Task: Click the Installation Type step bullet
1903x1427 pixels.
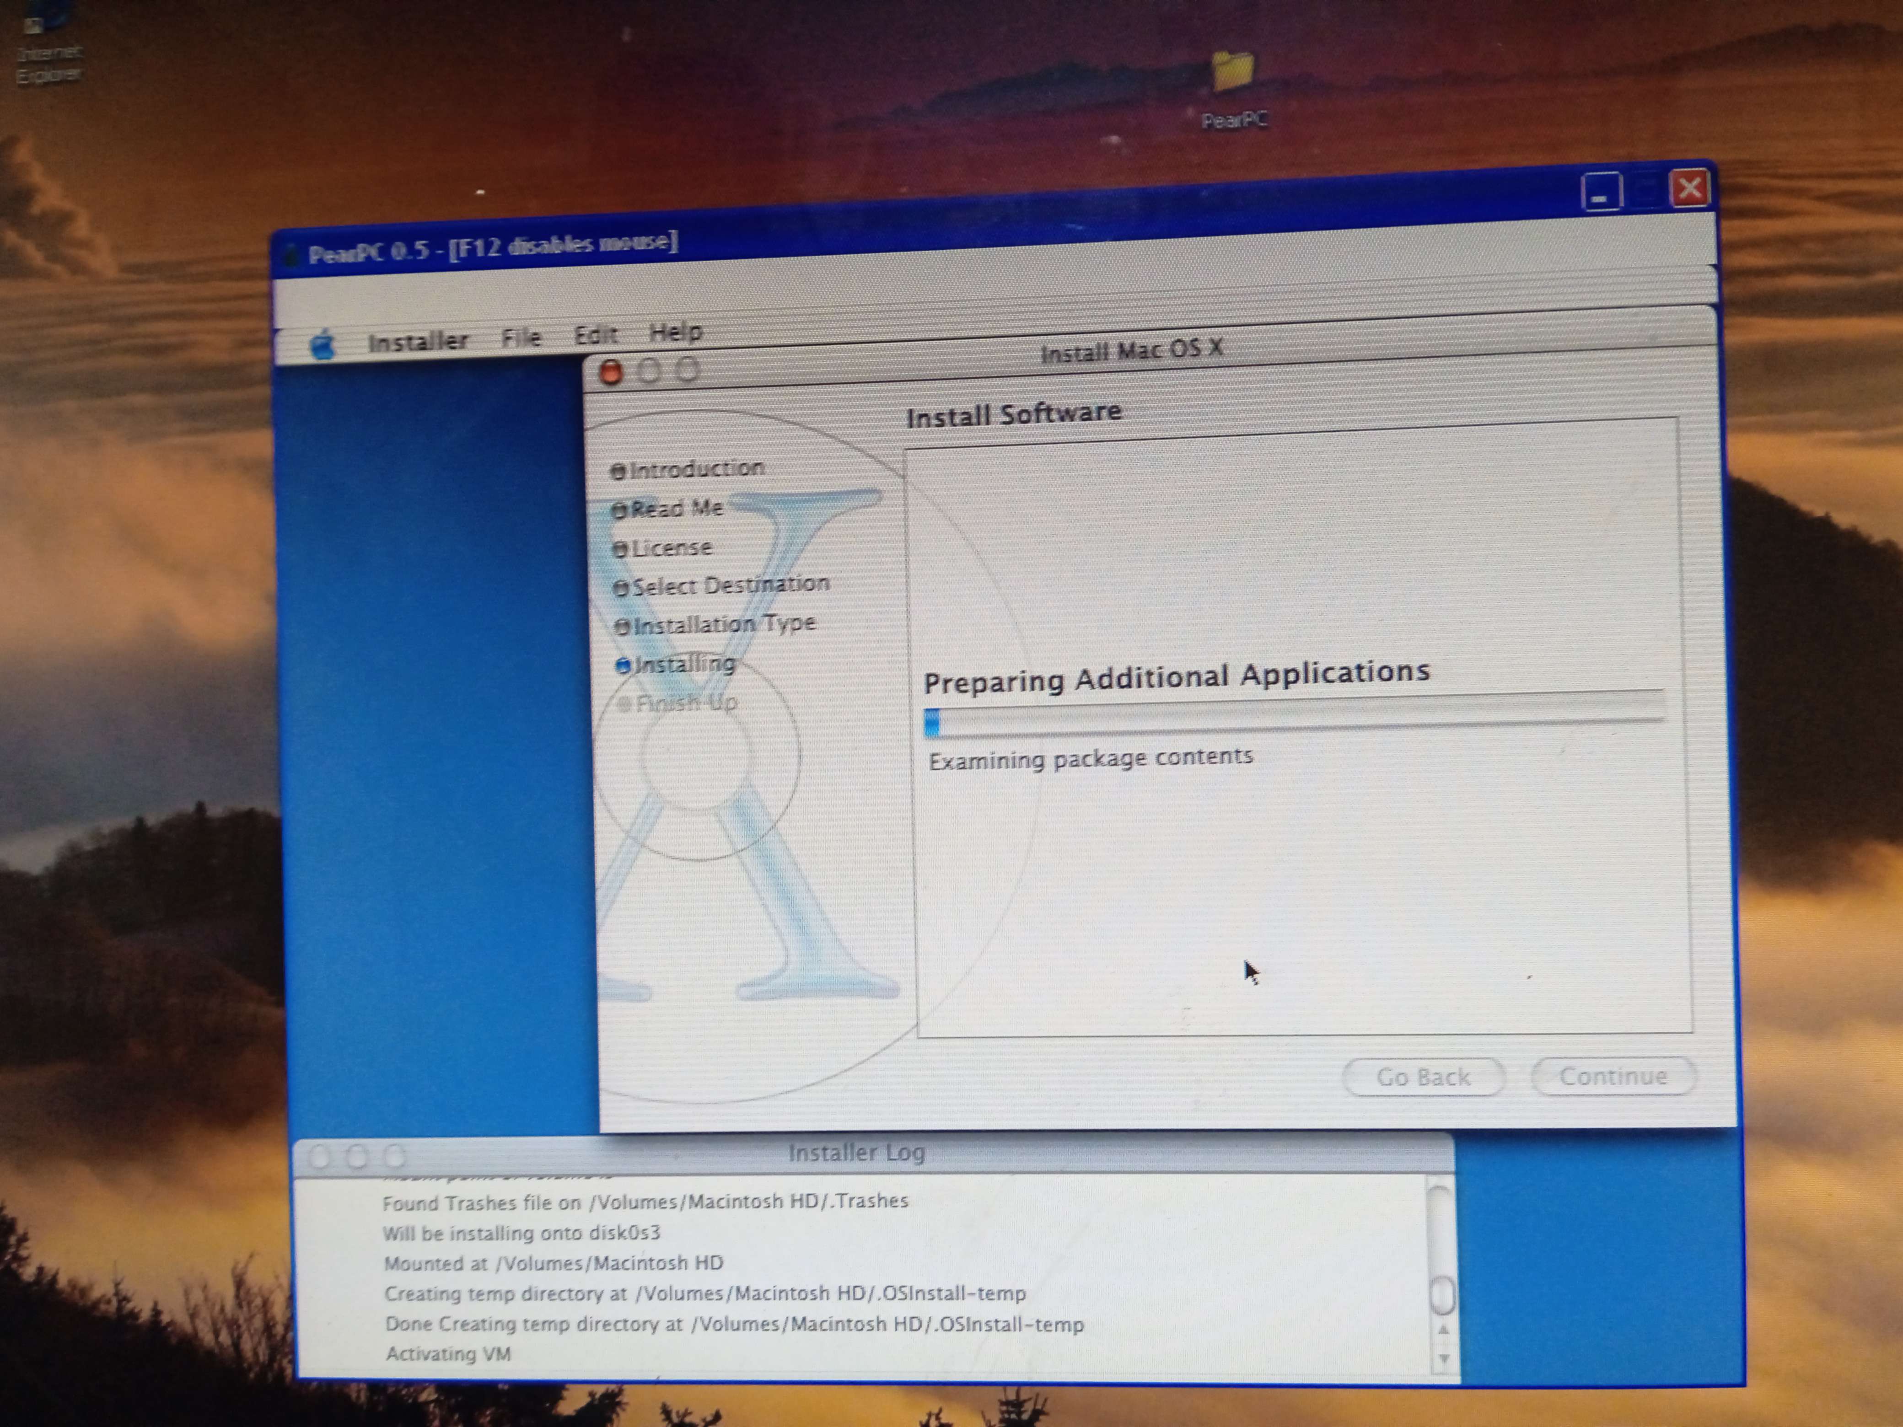Action: tap(623, 627)
